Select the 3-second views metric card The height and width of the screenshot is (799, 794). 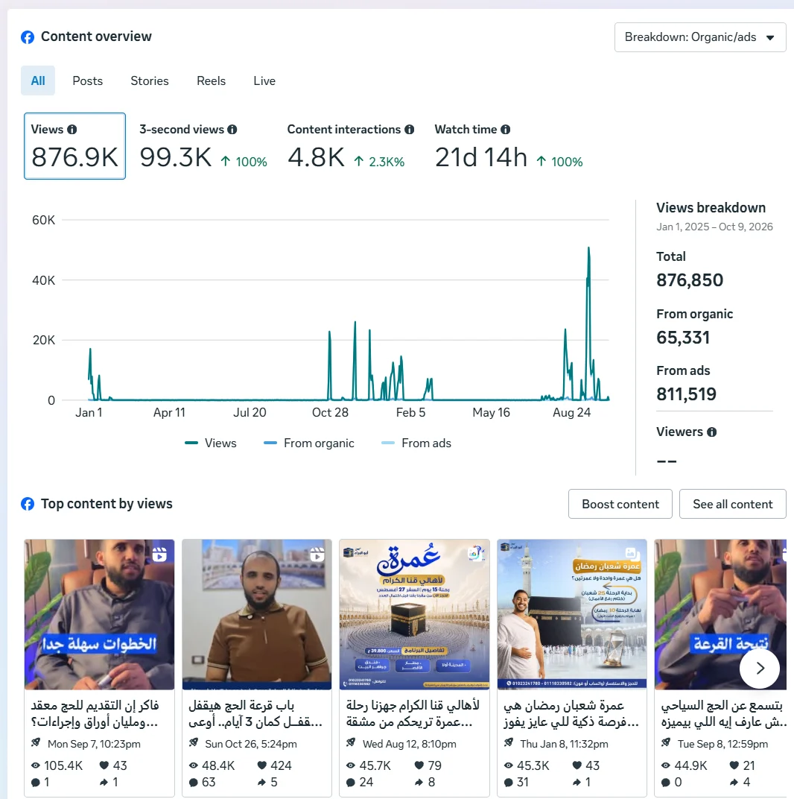[x=203, y=146]
